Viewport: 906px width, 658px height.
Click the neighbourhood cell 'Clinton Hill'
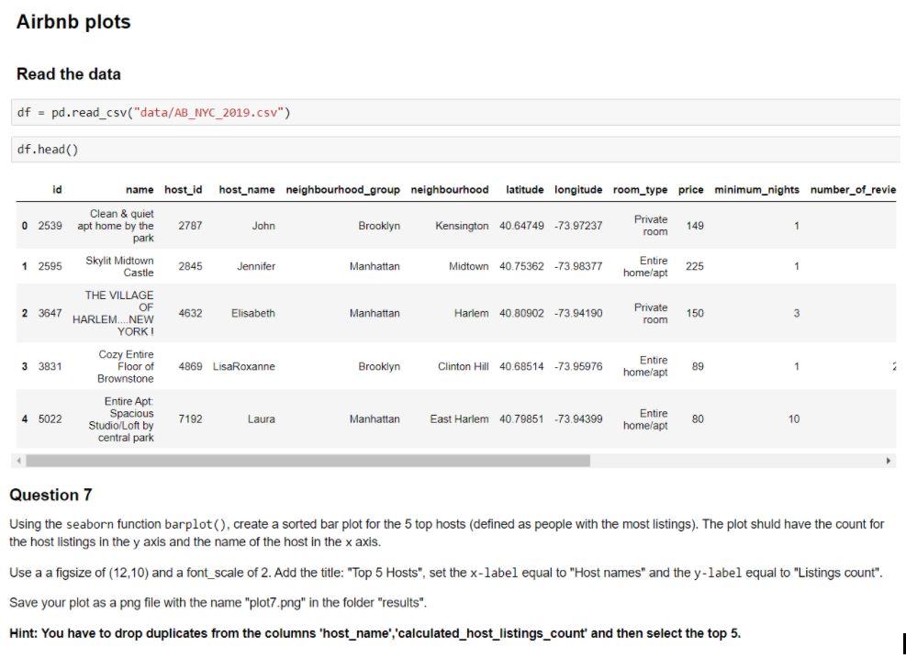click(463, 366)
